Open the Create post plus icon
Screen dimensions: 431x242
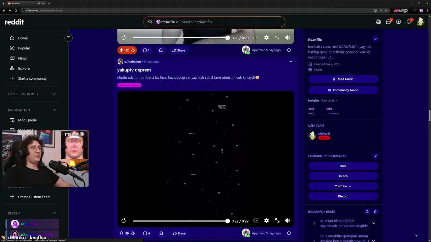[398, 22]
